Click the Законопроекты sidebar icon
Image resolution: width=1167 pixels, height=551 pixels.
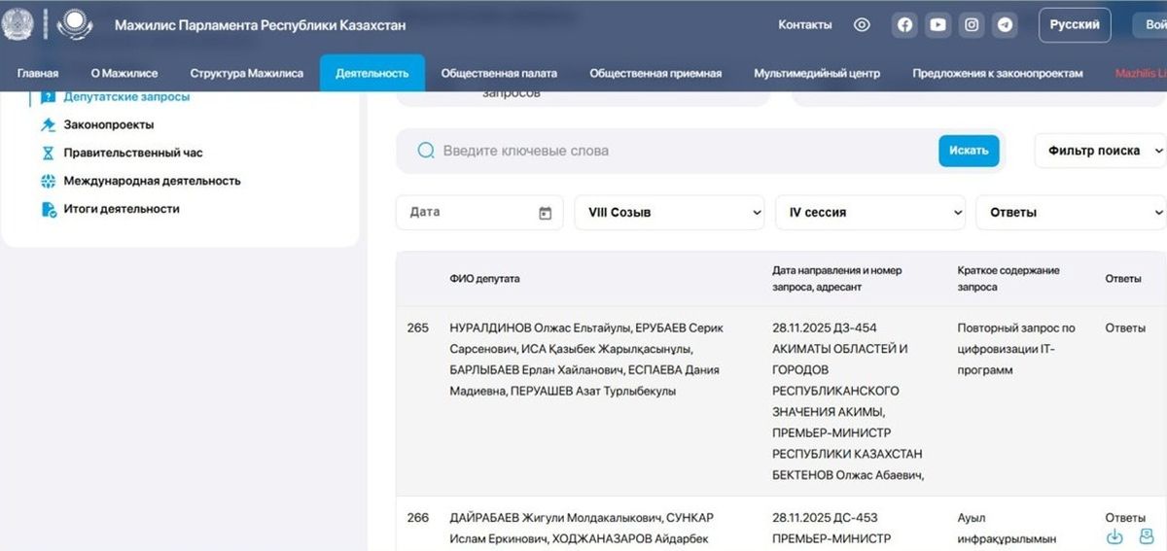[x=49, y=125]
